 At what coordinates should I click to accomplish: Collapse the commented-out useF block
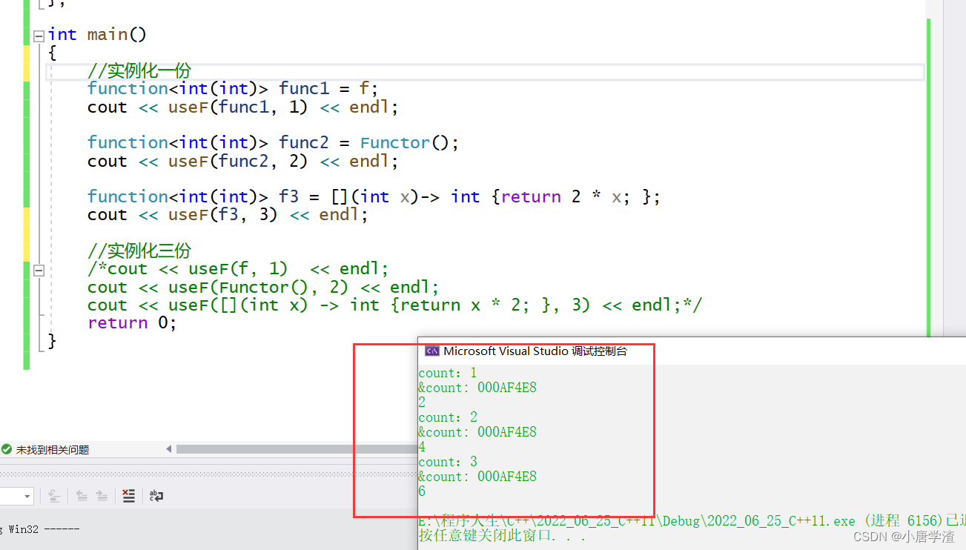(x=39, y=270)
